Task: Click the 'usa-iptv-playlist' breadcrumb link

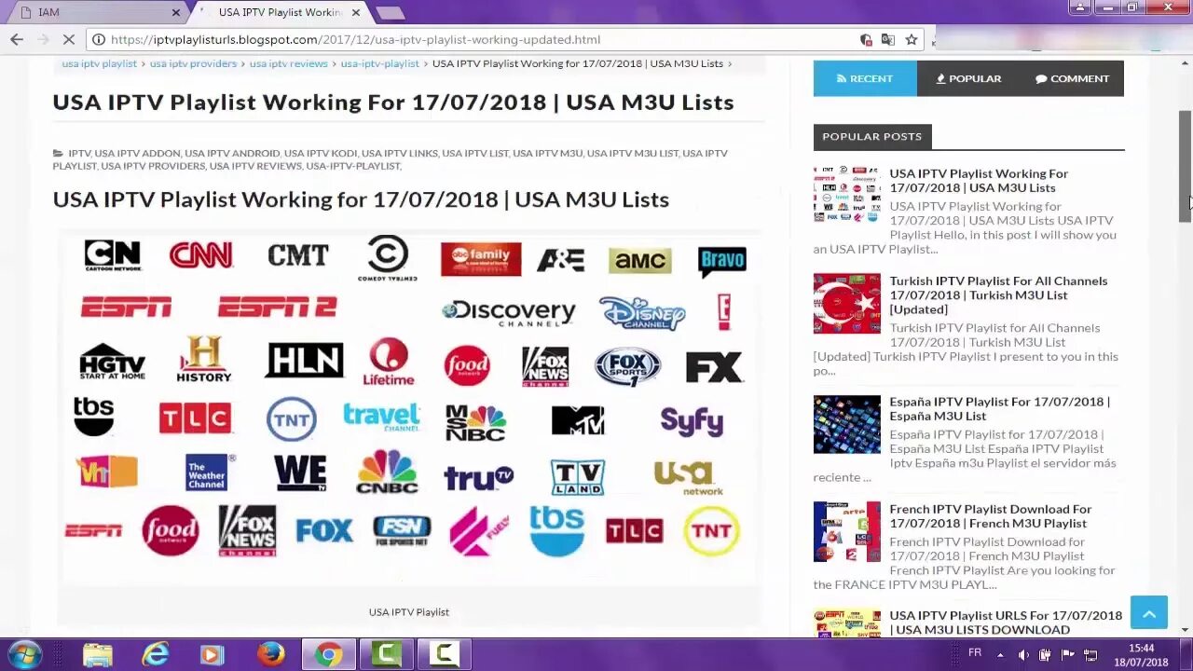Action: 379,63
